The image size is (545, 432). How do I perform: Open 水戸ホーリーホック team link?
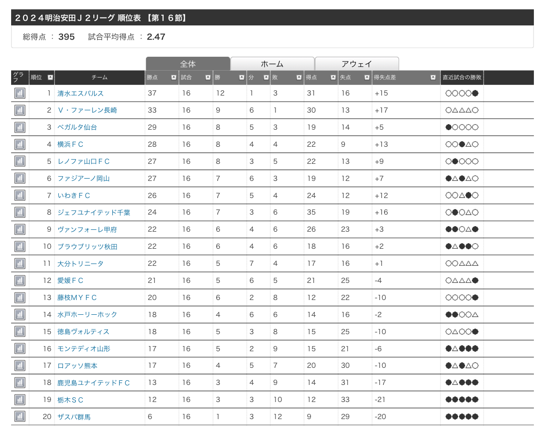pos(87,315)
